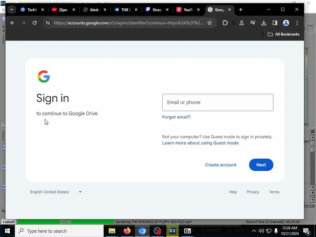View site information icon in address bar
The image size is (316, 237).
pos(48,23)
